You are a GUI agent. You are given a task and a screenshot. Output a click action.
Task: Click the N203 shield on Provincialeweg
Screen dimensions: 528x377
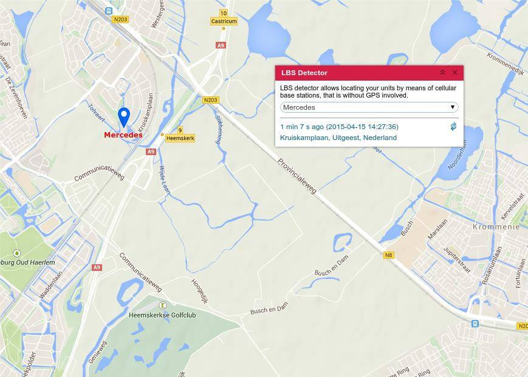tap(211, 100)
